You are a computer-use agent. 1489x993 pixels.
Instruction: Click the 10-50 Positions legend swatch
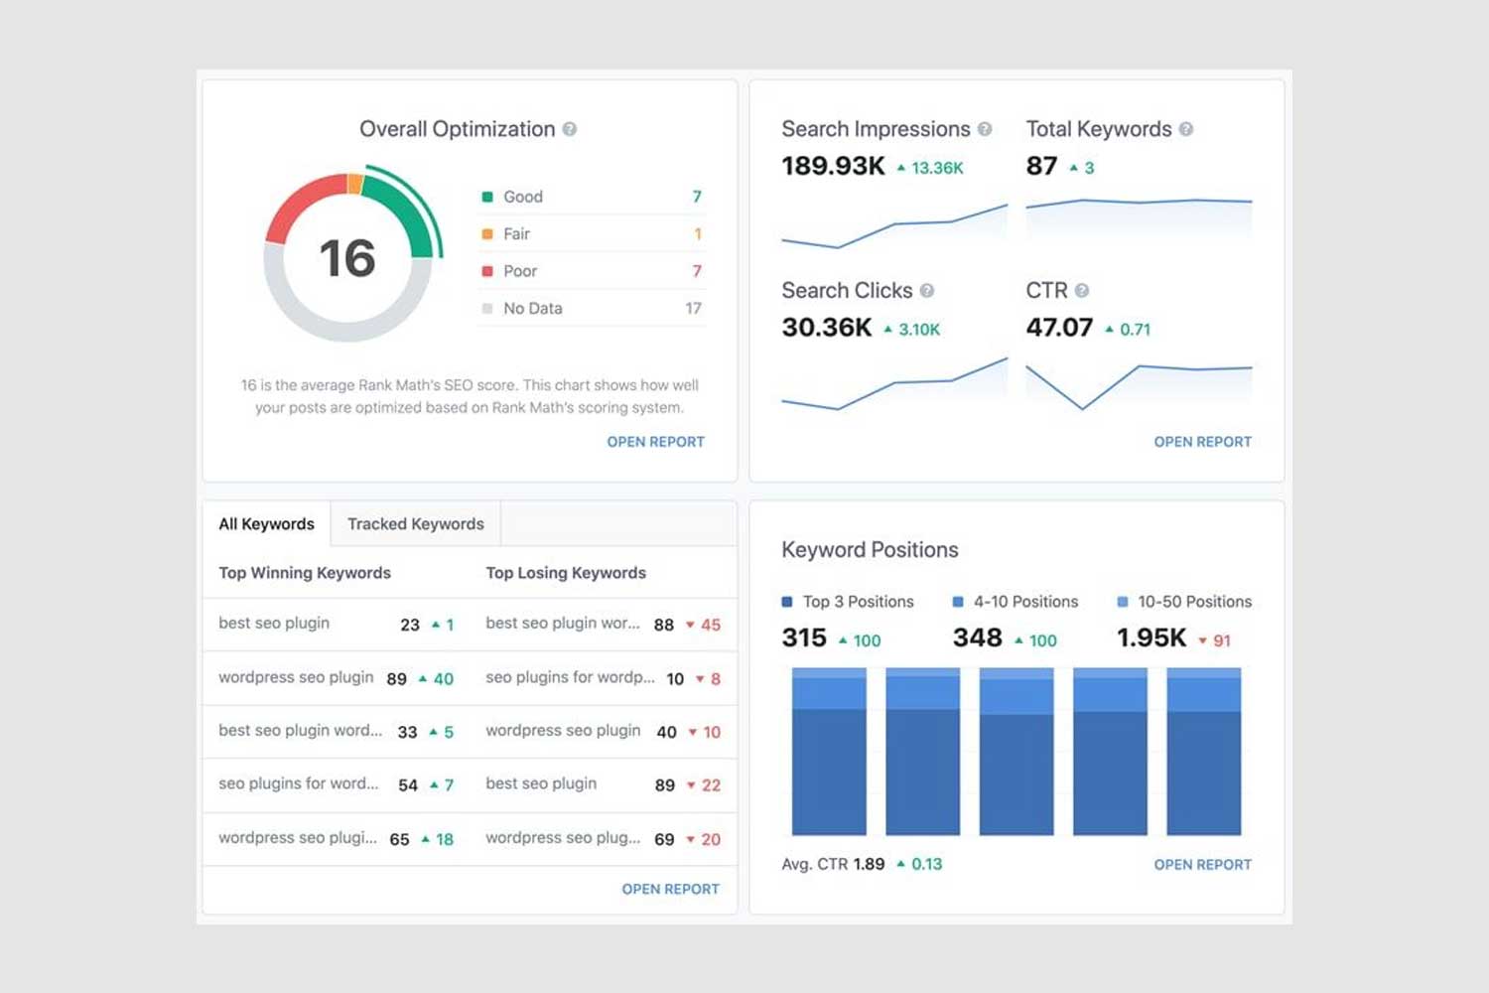tap(1123, 602)
